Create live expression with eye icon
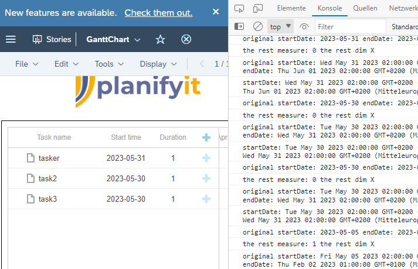The height and width of the screenshot is (269, 418). click(304, 26)
